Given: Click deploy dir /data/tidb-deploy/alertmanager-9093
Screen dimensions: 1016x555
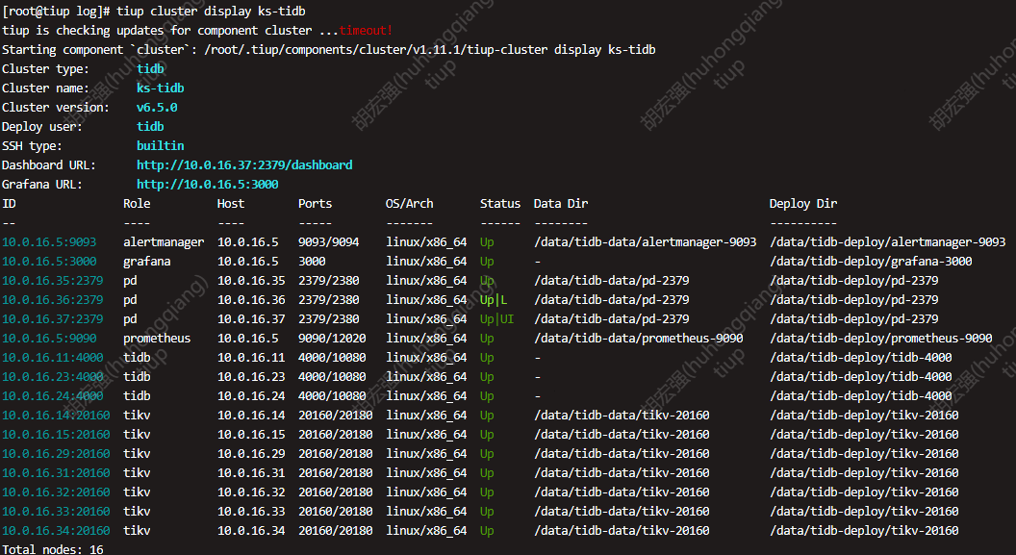Looking at the screenshot, I should click(x=888, y=242).
